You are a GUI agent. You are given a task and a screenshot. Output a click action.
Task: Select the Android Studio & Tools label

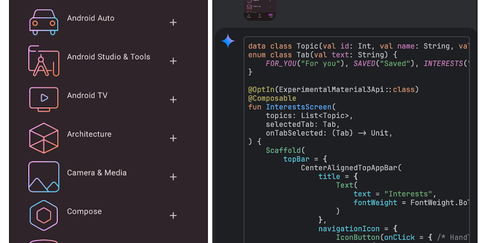109,57
